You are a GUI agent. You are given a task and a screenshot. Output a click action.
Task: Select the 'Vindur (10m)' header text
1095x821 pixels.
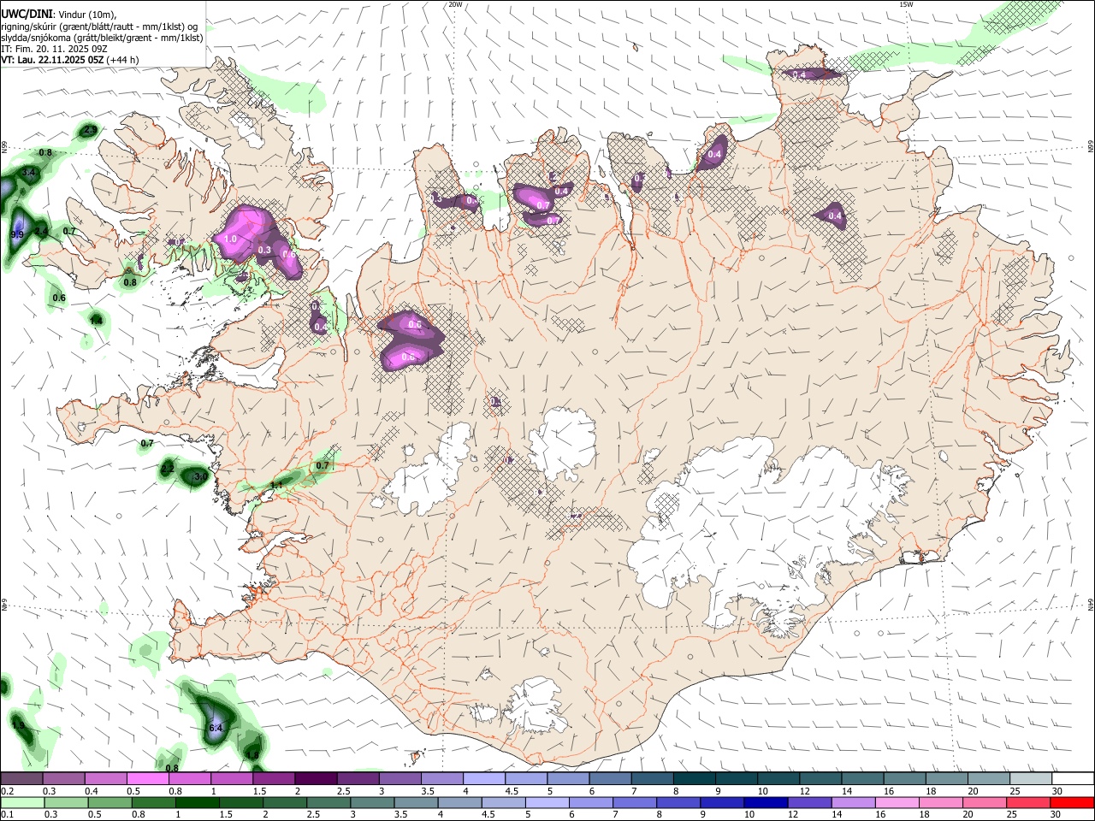pyautogui.click(x=86, y=15)
